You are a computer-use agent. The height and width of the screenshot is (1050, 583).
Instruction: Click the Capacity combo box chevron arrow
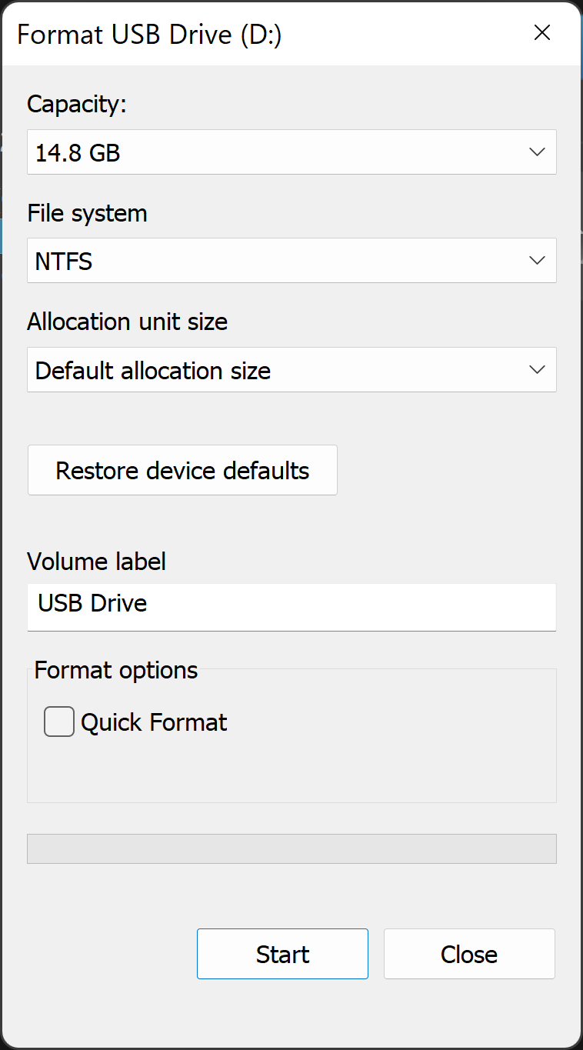537,152
